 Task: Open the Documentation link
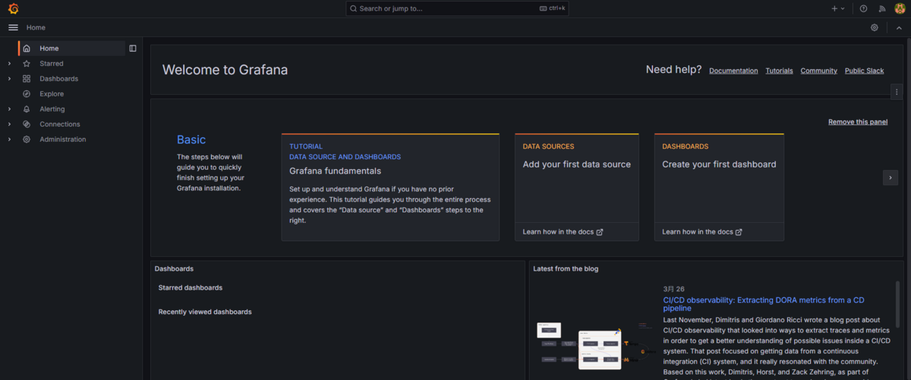[x=733, y=71]
